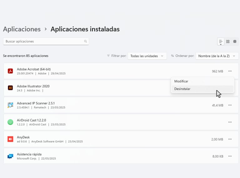Image resolution: width=240 pixels, height=178 pixels.
Task: Click the Advanced IP Scanner app icon
Action: click(10, 105)
